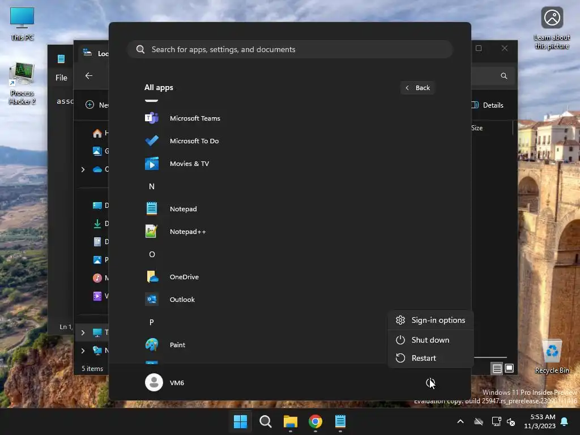This screenshot has height=435, width=580.
Task: Click the power button icon
Action: tap(430, 383)
